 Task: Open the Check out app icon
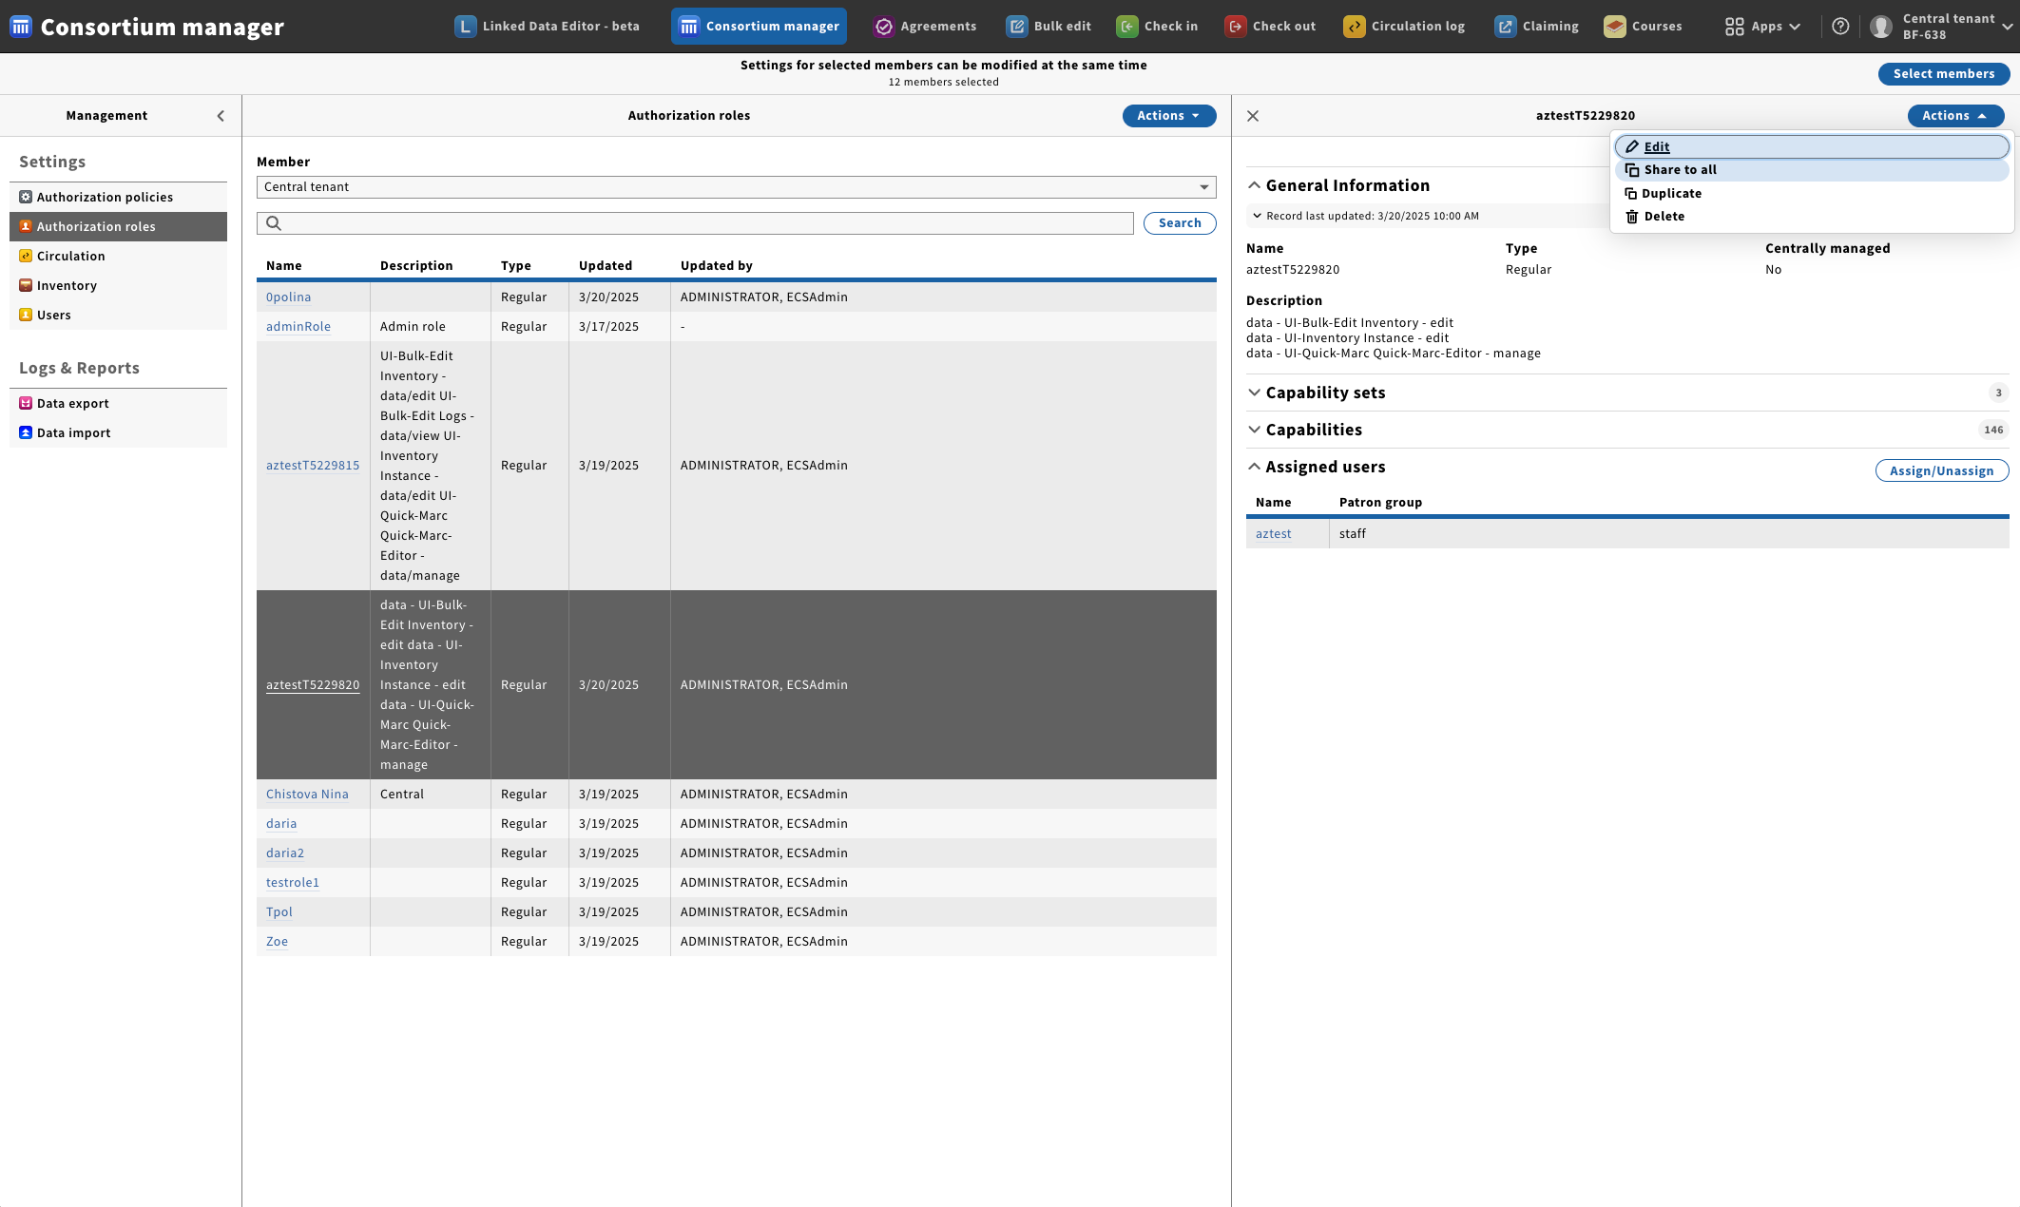(x=1236, y=27)
